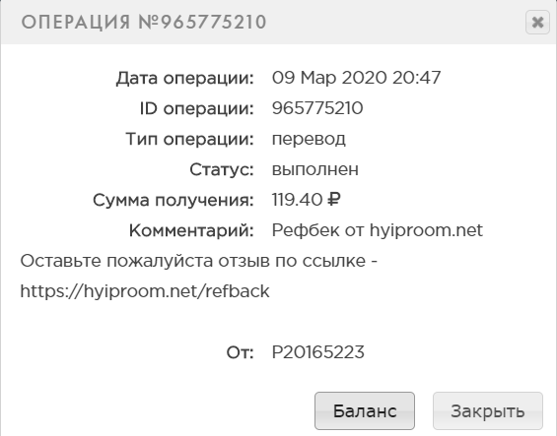
Task: Click the Закрыть button
Action: 488,410
